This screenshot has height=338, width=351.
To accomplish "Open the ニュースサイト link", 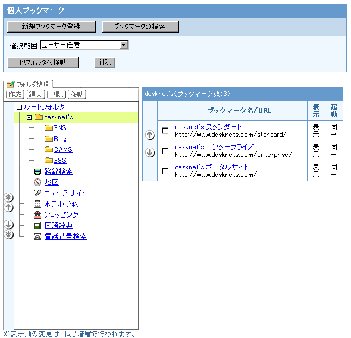I will [x=65, y=193].
